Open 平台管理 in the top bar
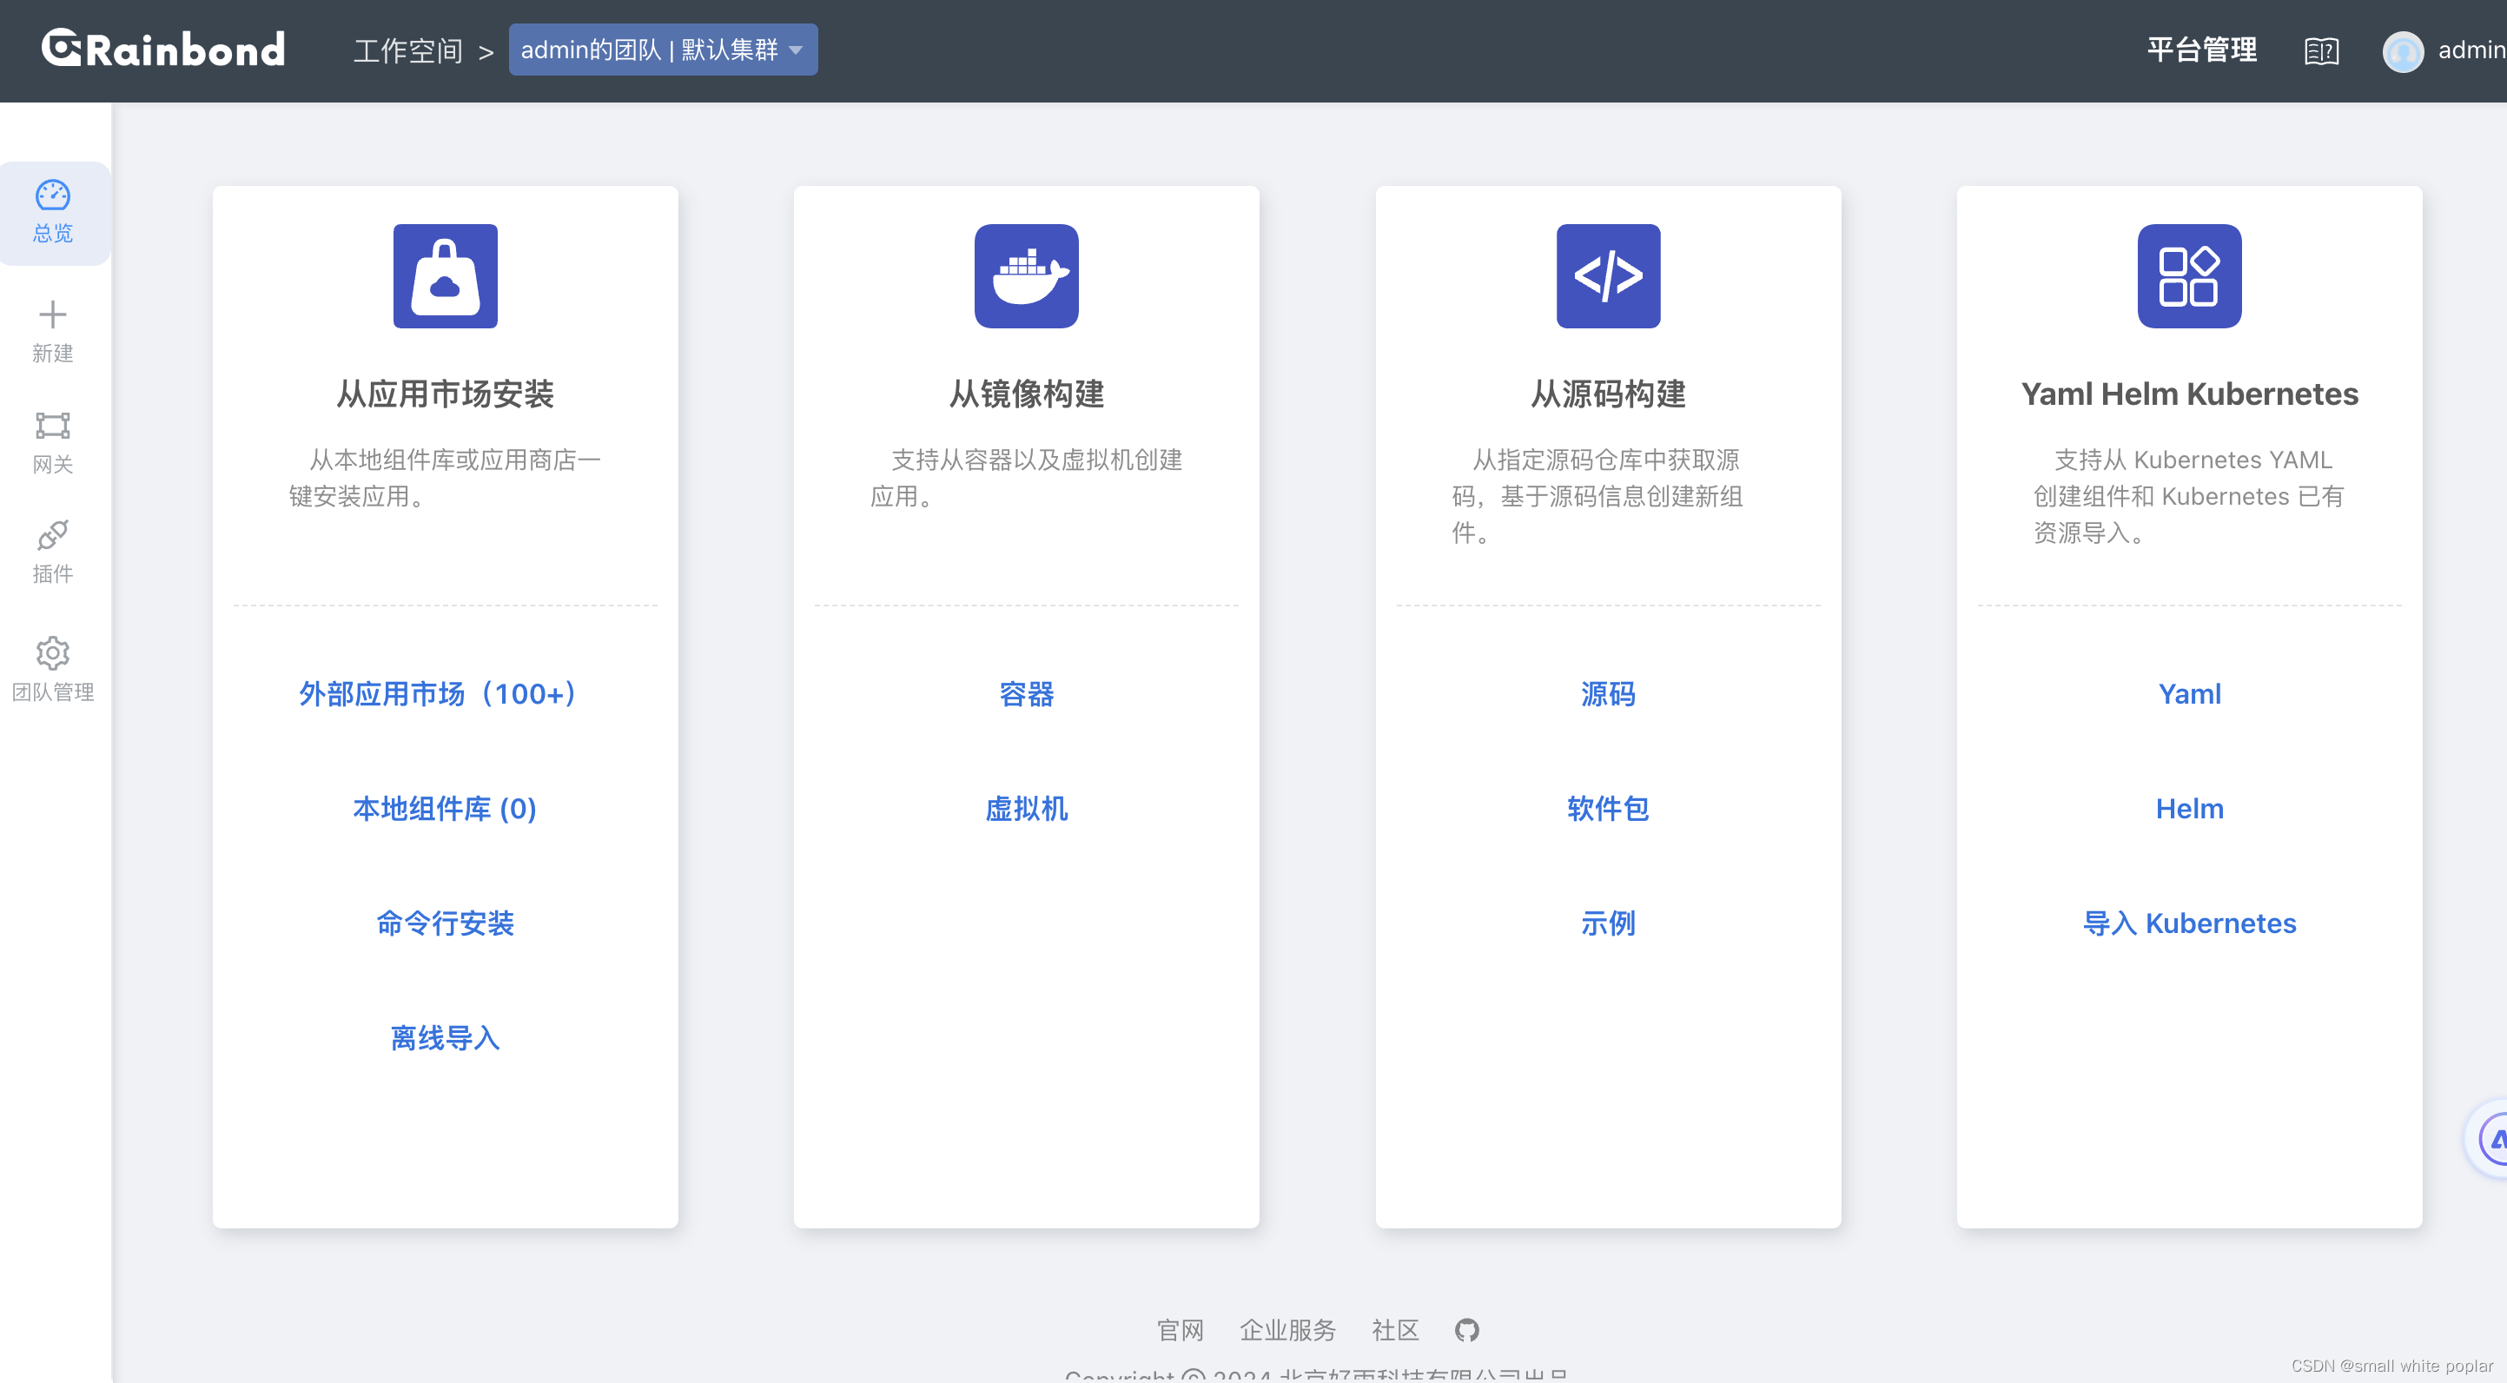The width and height of the screenshot is (2507, 1383). [2201, 50]
